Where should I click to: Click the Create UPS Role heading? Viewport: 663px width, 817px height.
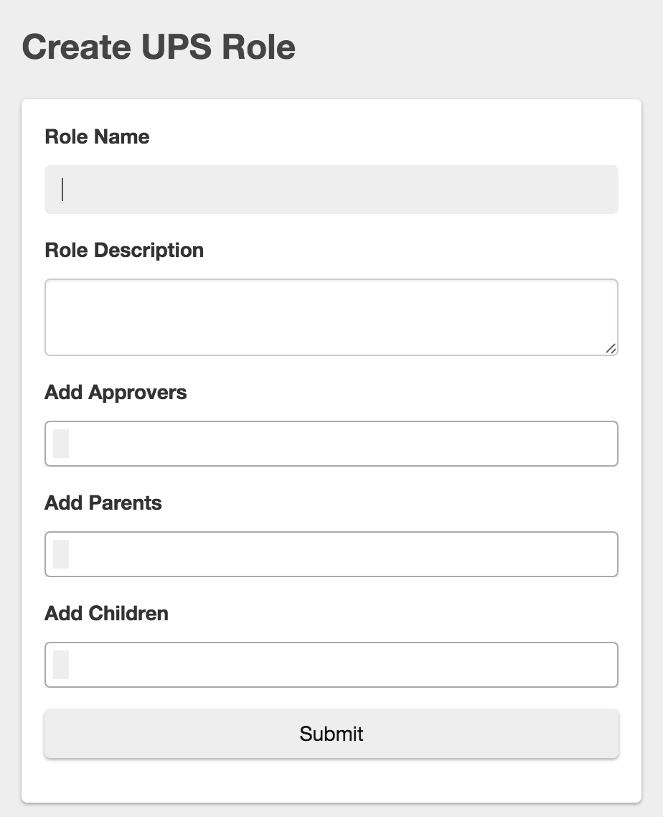159,46
